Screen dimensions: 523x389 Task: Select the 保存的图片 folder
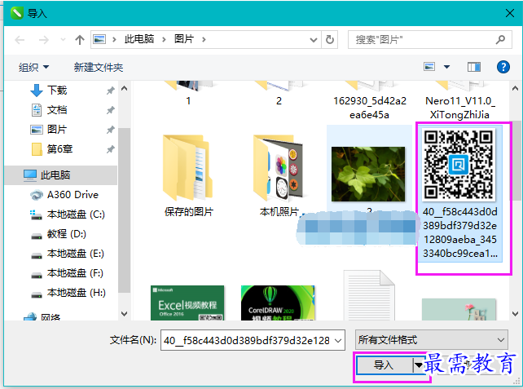188,176
